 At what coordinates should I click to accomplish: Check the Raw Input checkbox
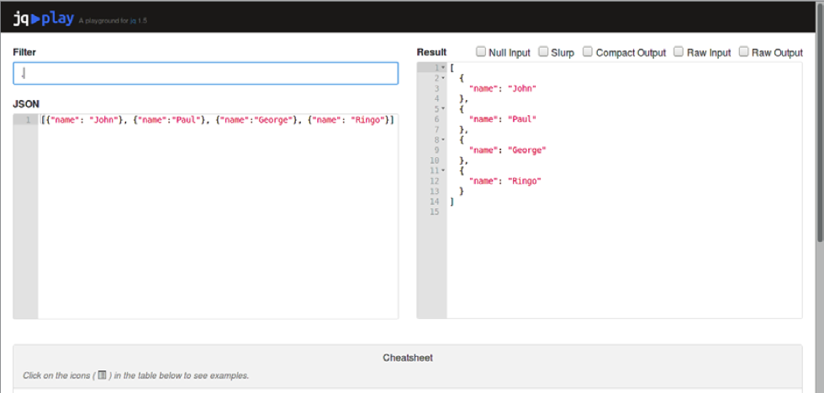click(679, 52)
